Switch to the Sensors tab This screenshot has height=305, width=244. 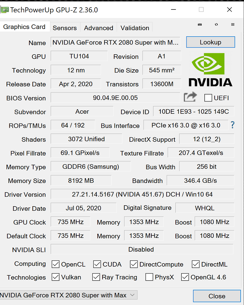click(65, 28)
